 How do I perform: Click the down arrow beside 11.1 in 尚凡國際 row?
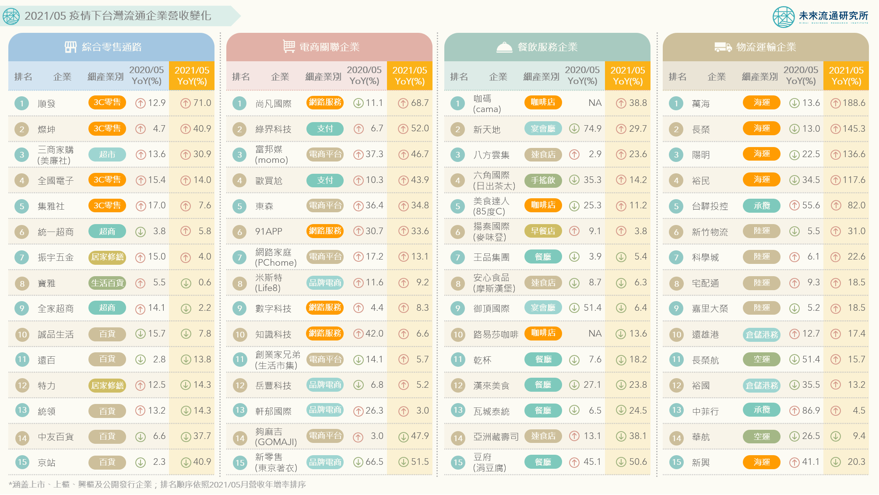[359, 103]
